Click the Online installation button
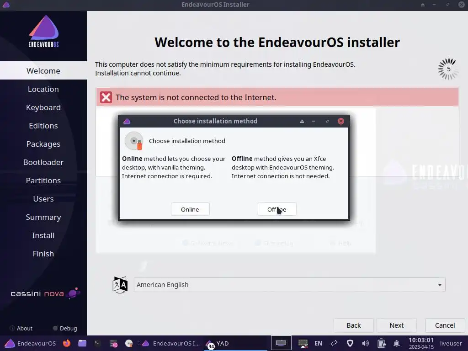 pos(190,209)
